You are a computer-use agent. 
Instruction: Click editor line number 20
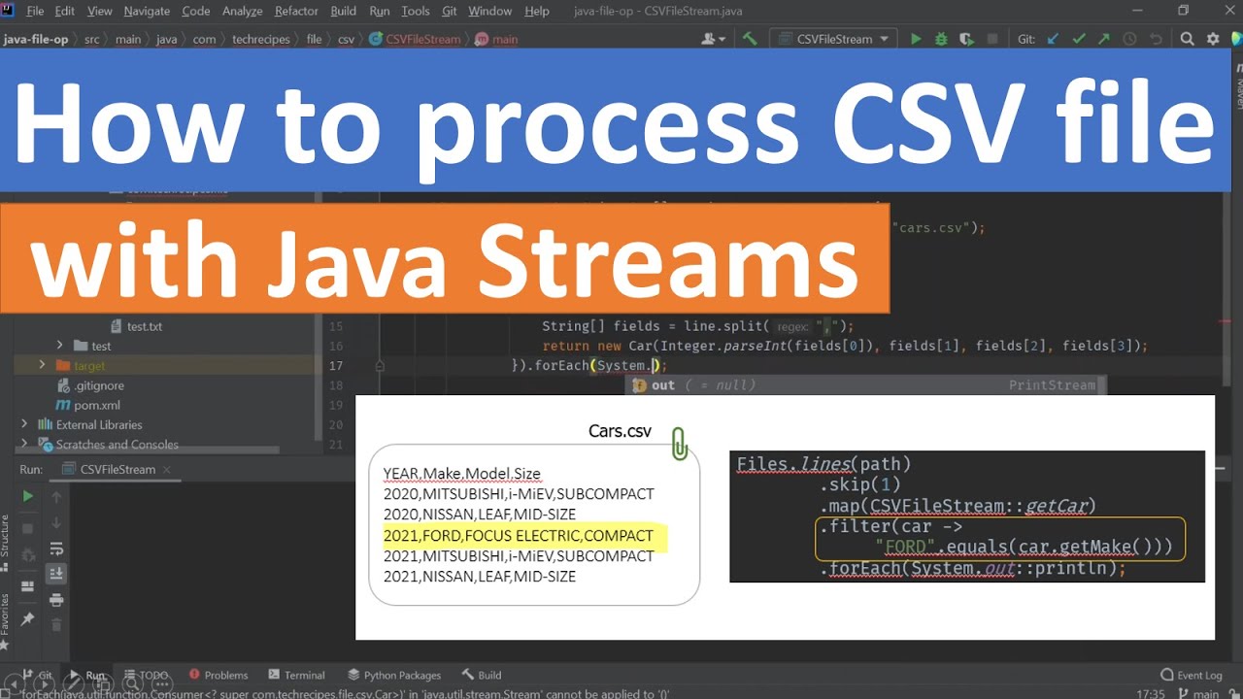click(x=336, y=424)
